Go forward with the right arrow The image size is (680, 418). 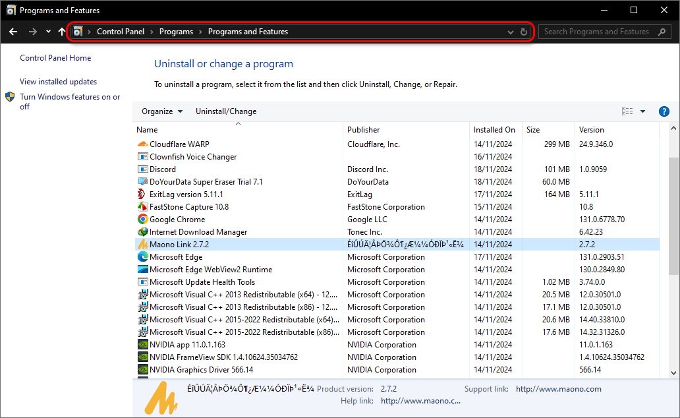pyautogui.click(x=32, y=32)
